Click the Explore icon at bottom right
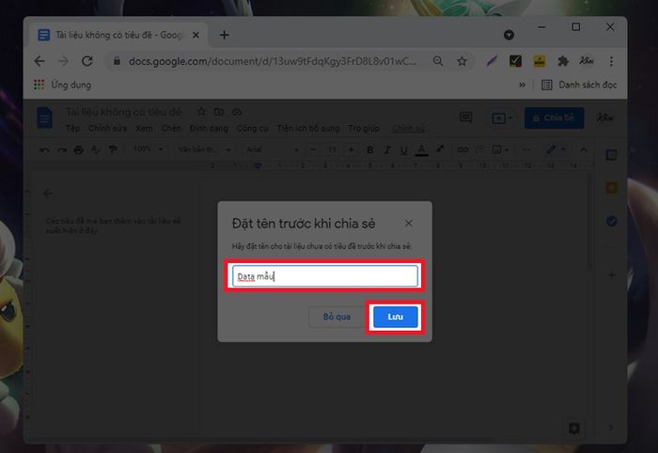Screen dimensions: 658x453 (573, 429)
